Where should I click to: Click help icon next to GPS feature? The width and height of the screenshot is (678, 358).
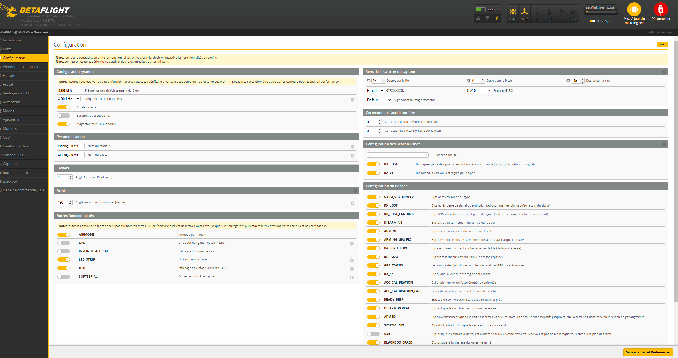[352, 243]
